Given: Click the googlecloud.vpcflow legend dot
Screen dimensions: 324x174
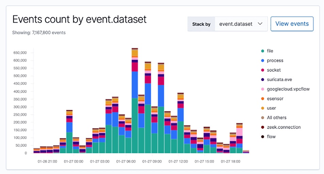Looking at the screenshot, I should [262, 89].
